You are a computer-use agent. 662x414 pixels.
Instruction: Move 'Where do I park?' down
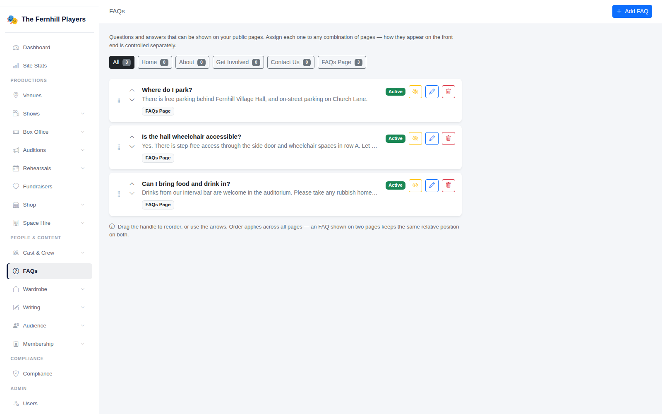[x=132, y=100]
